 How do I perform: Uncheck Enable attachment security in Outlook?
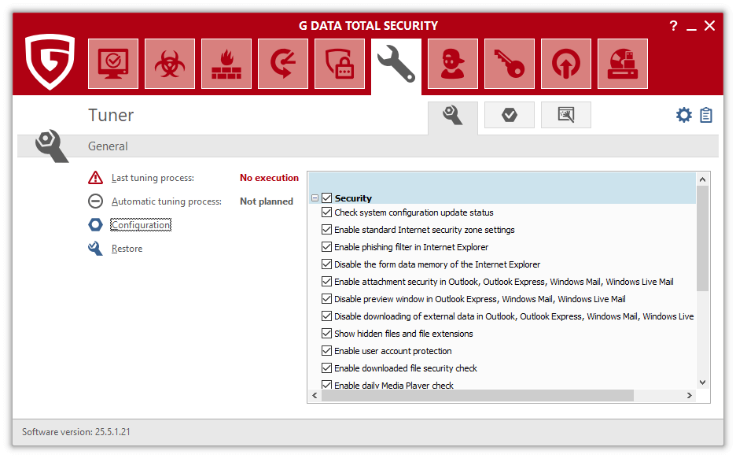326,282
